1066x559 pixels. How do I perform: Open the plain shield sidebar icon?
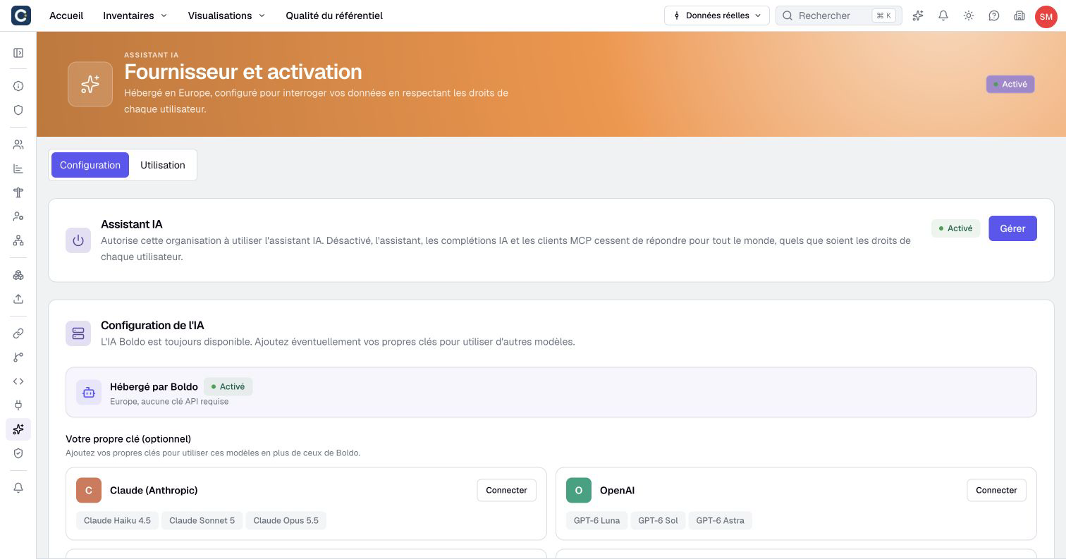pyautogui.click(x=18, y=110)
